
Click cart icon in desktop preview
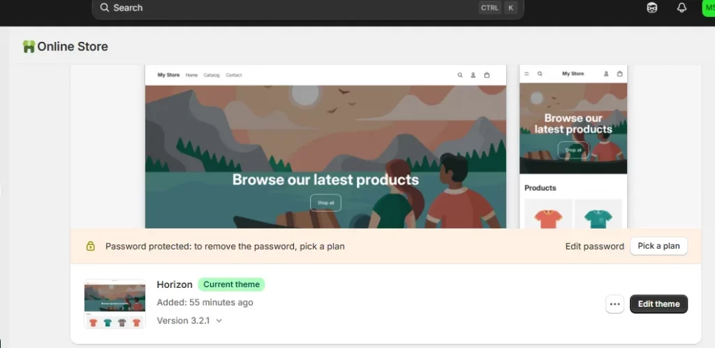(x=487, y=75)
